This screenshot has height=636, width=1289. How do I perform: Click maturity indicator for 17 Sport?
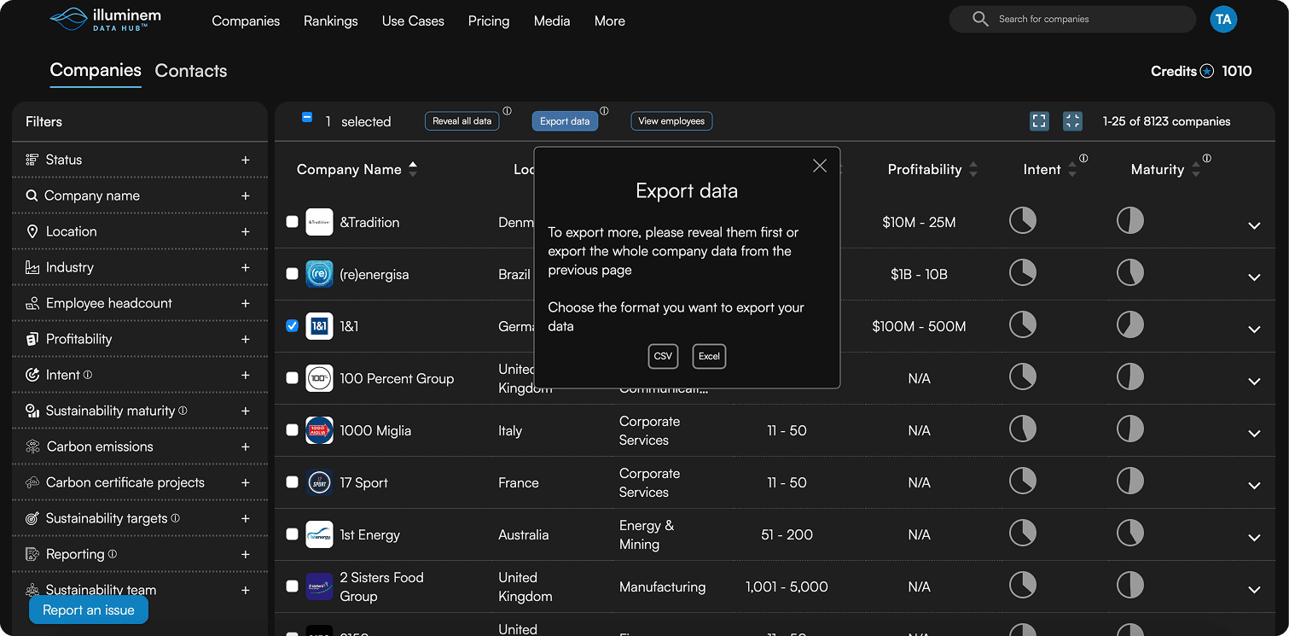1130,481
